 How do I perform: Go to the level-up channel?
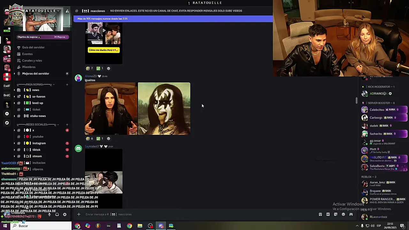pyautogui.click(x=38, y=103)
